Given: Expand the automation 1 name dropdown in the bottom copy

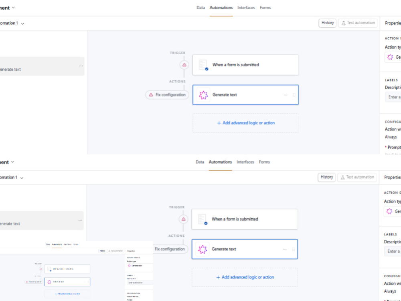Looking at the screenshot, I should [x=22, y=178].
